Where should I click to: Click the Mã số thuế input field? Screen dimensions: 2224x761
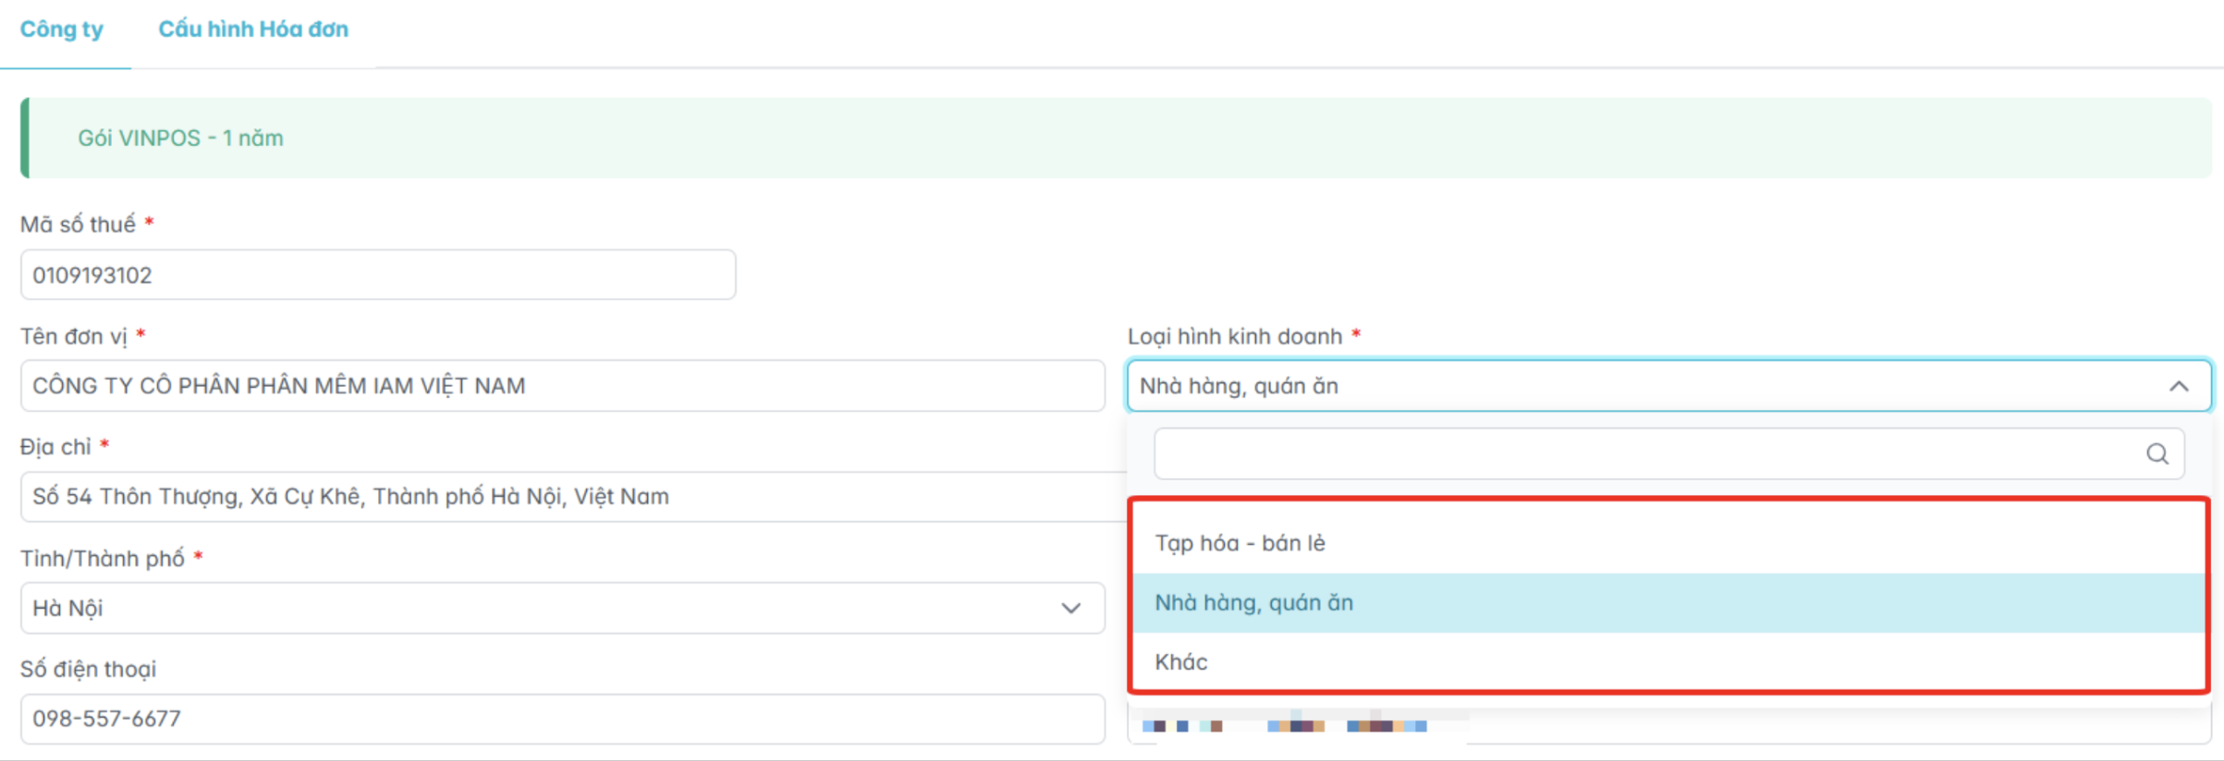377,275
